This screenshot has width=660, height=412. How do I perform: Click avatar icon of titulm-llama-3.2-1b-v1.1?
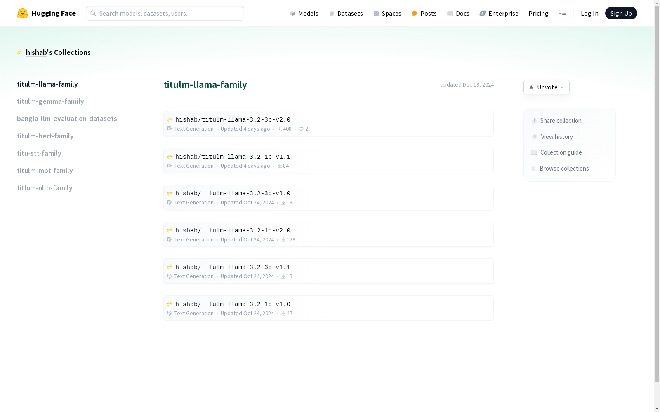point(170,157)
